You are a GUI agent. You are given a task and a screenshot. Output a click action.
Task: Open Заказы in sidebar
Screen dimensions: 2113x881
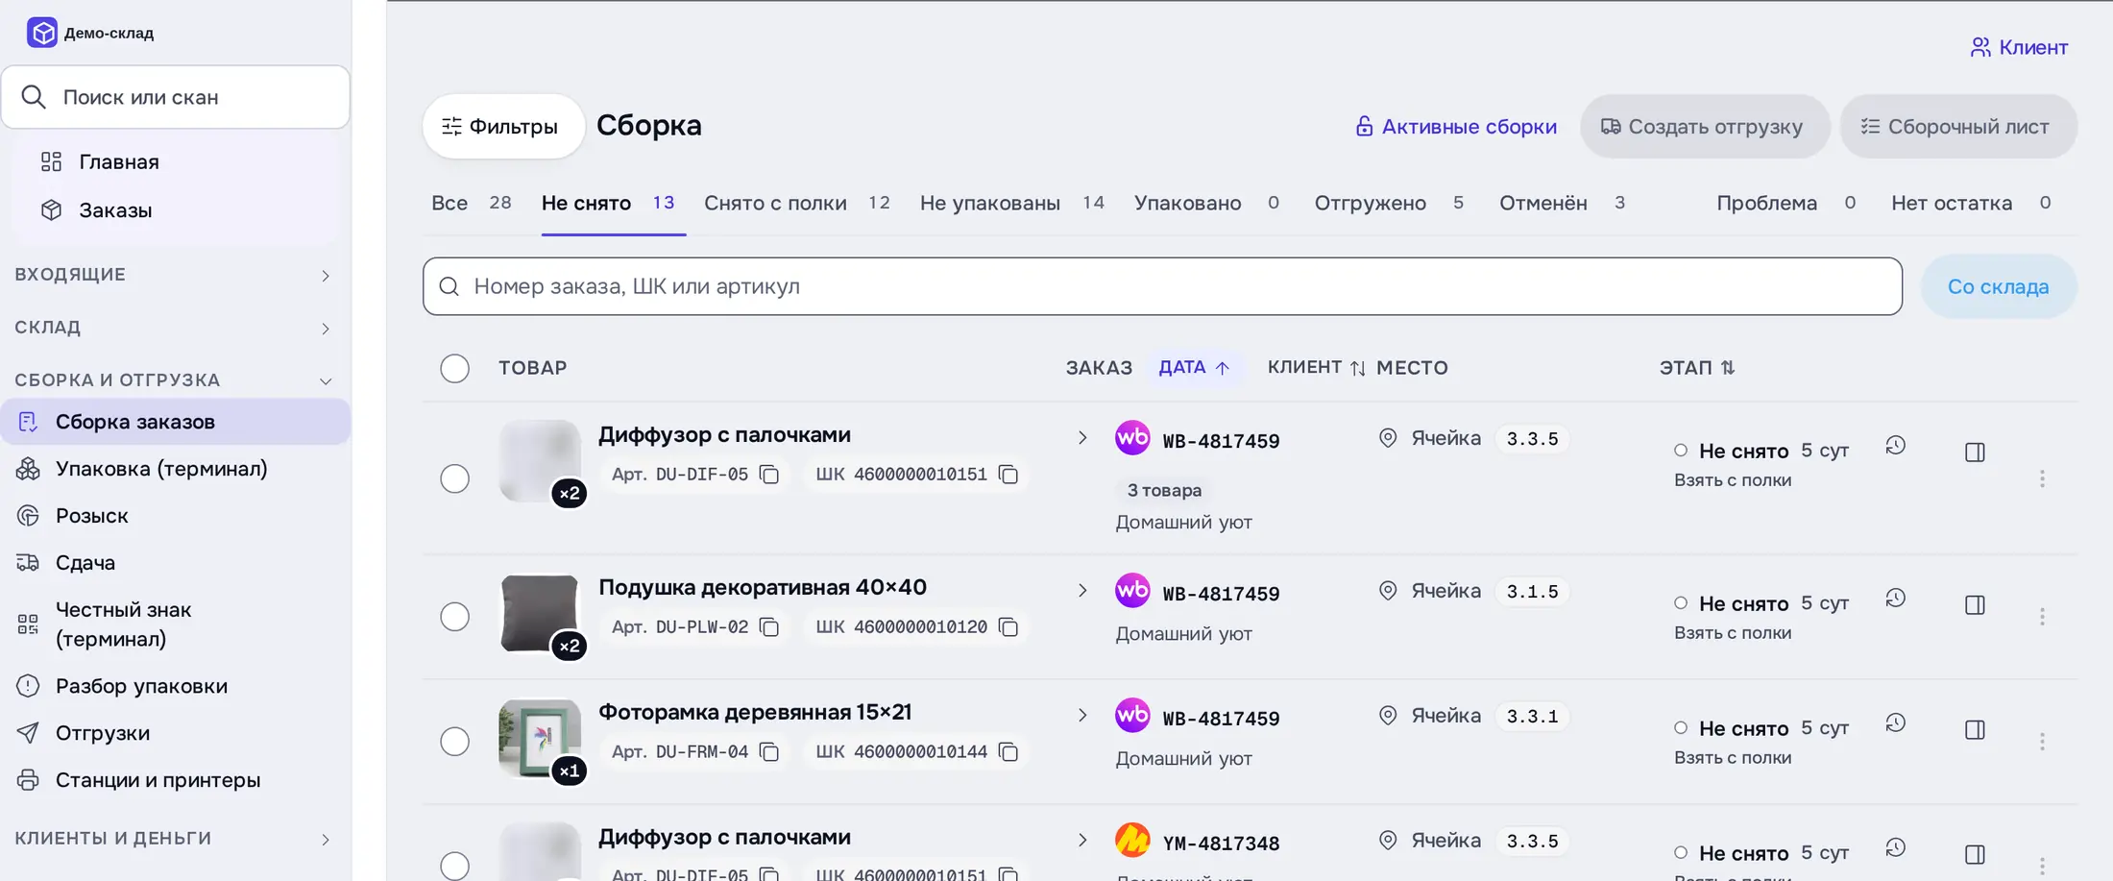point(115,210)
